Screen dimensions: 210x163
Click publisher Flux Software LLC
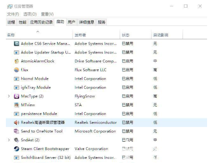click(90, 70)
